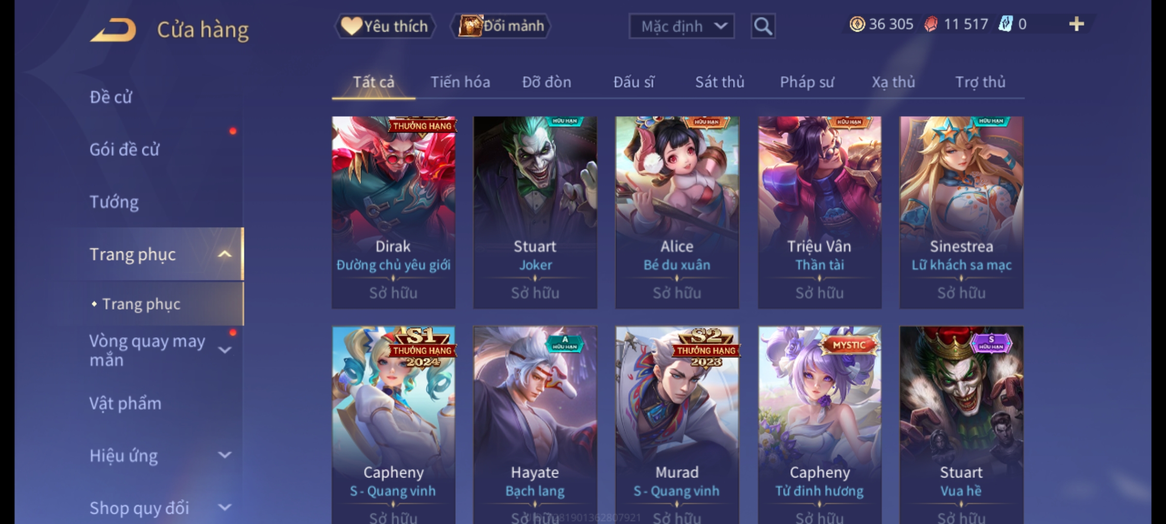The height and width of the screenshot is (524, 1166).
Task: Tap the red ruby currency icon
Action: click(x=931, y=24)
